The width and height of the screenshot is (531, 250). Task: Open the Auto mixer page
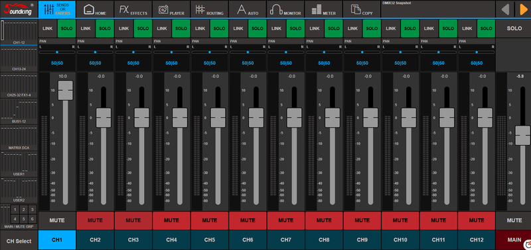248,9
